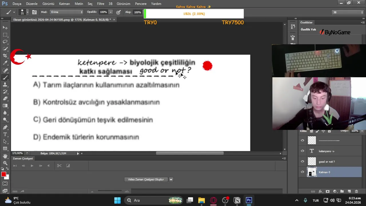Open status bar info arrow
Image resolution: width=366 pixels, height=206 pixels.
point(78,154)
